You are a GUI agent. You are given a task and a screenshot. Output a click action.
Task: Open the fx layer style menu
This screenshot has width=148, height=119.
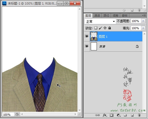[x=105, y=115]
